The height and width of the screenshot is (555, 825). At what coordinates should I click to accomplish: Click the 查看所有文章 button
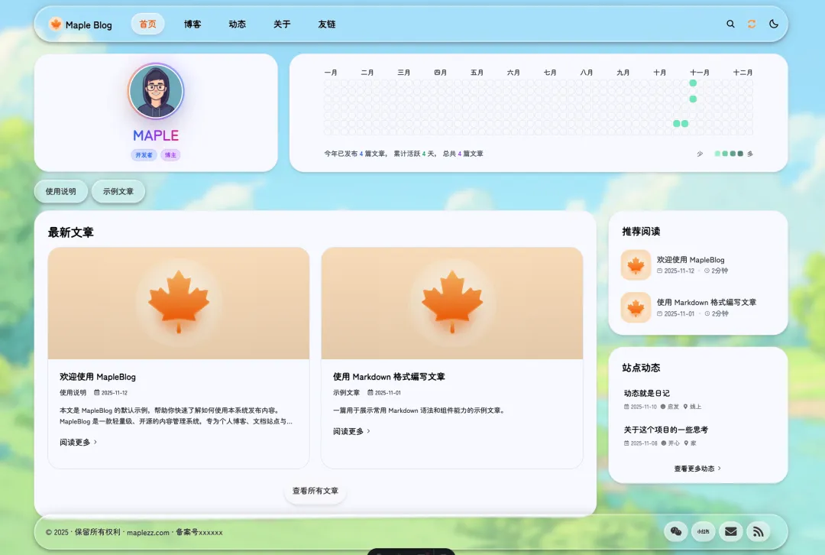(x=315, y=492)
